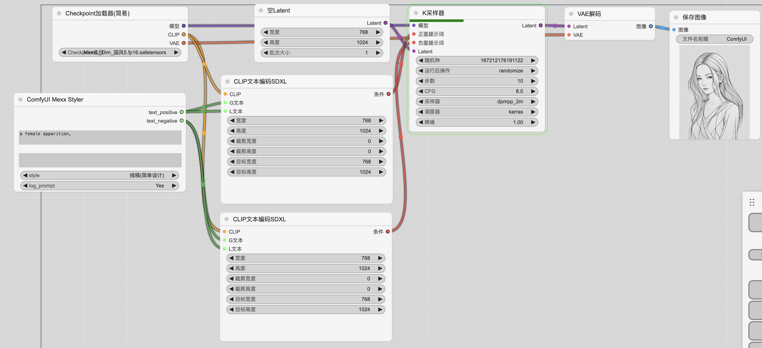Collapse the K采样器 node via its title dot
Screen dimensions: 762x348
pyautogui.click(x=416, y=13)
